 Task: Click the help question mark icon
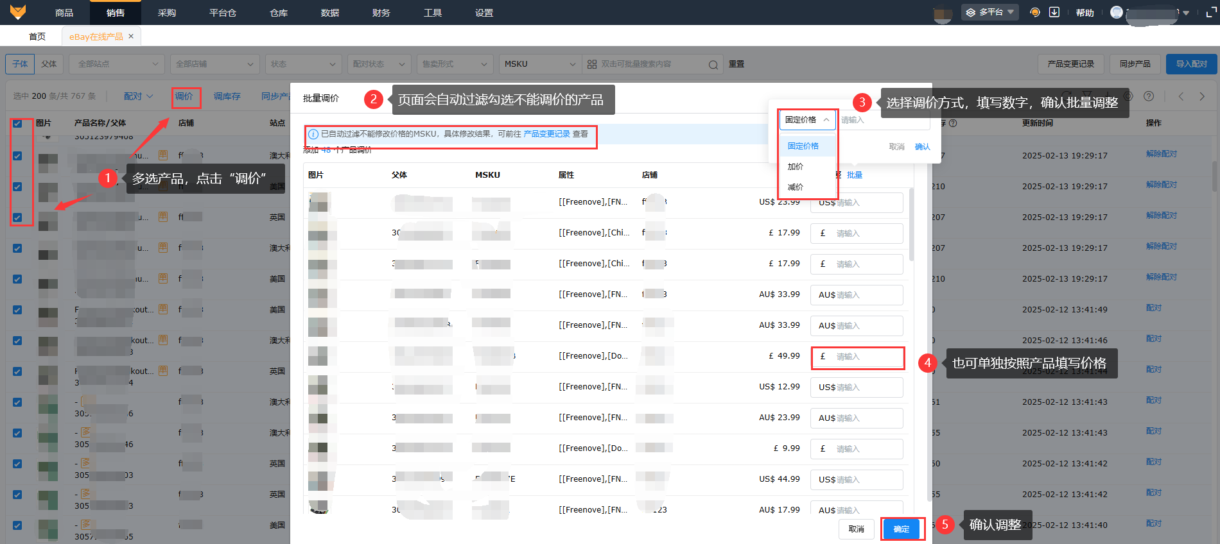coord(1149,96)
